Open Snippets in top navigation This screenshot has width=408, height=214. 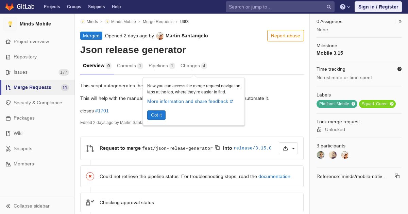[96, 7]
